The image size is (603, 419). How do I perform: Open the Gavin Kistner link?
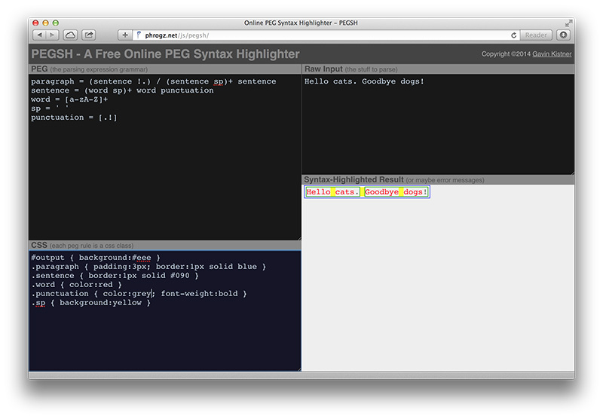pos(552,54)
